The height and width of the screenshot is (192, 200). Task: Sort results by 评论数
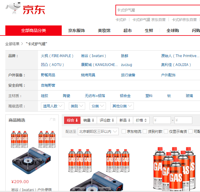(107, 120)
